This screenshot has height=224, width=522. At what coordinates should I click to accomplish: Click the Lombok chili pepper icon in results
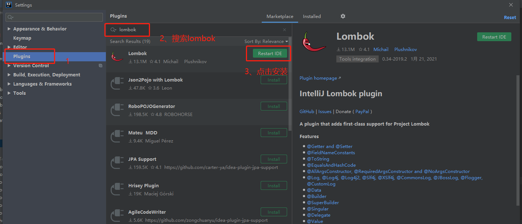tap(117, 57)
